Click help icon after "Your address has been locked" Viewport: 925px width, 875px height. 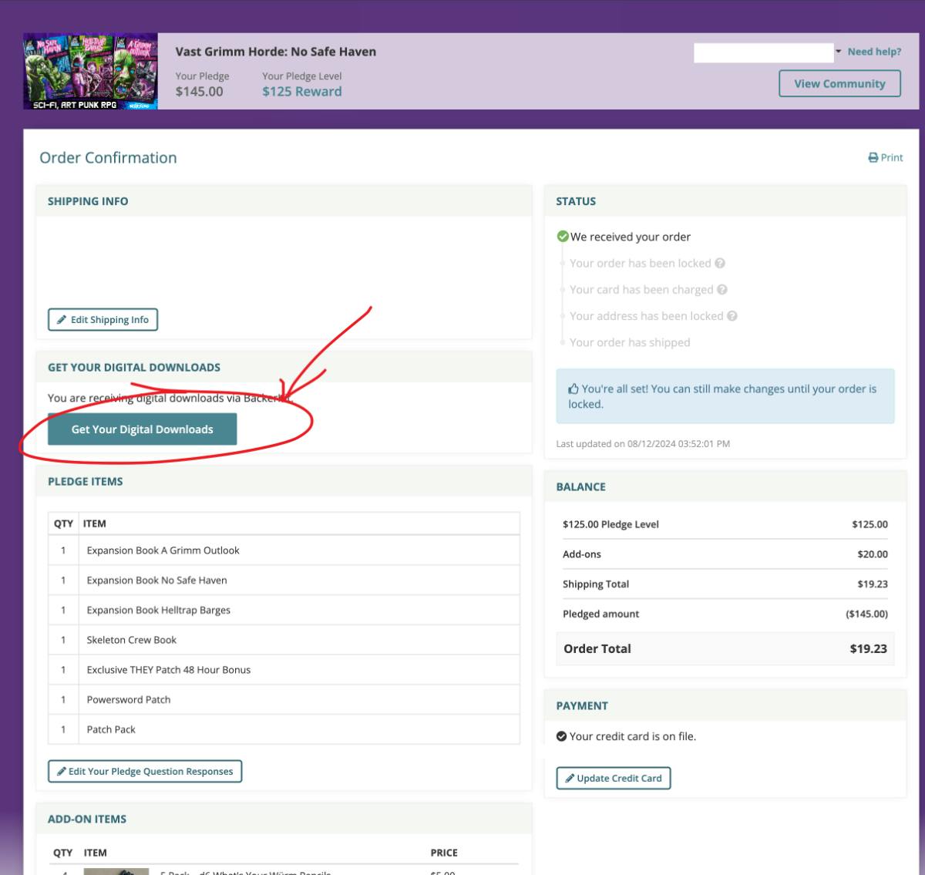(x=732, y=316)
